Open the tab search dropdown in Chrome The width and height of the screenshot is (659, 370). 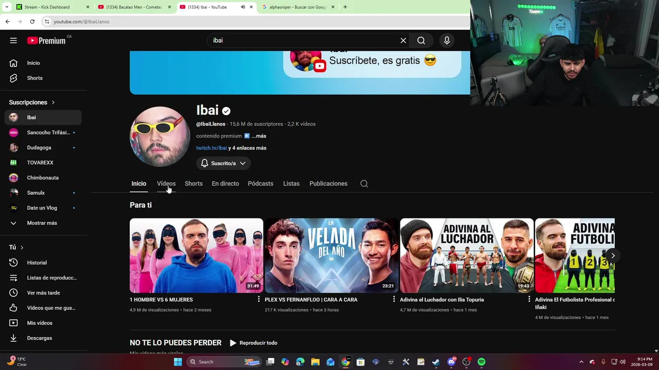click(6, 7)
